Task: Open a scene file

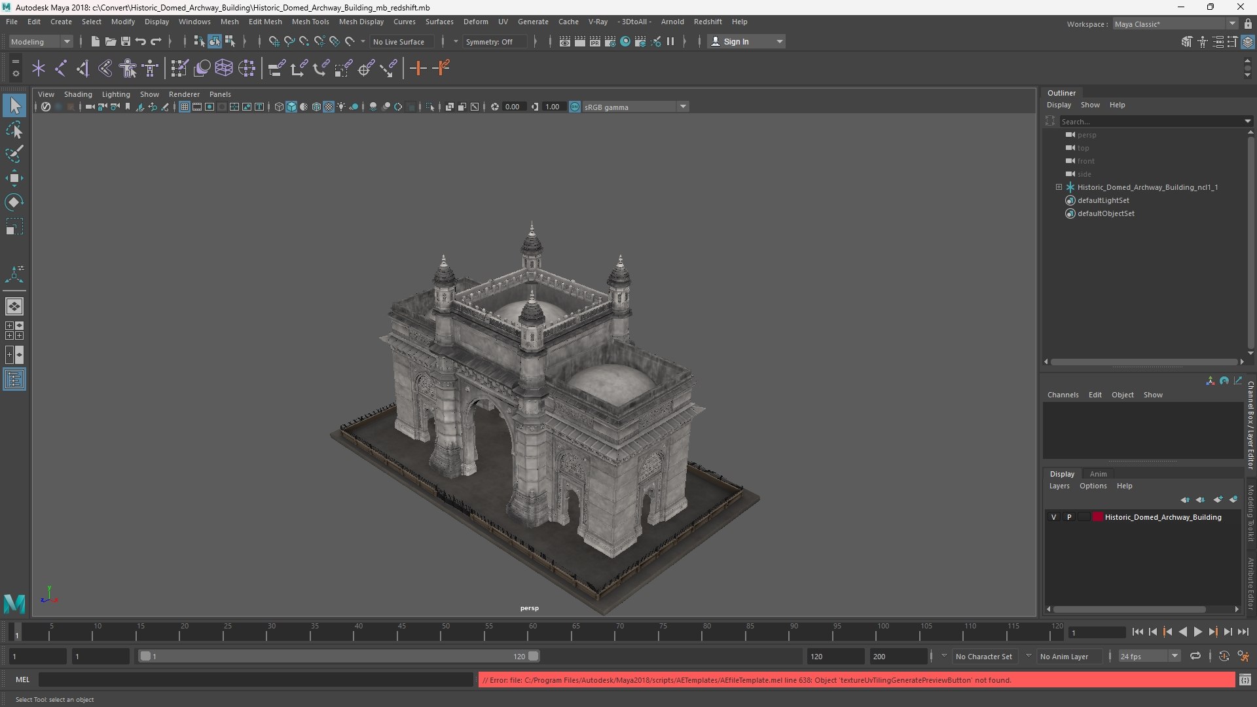Action: click(x=110, y=41)
